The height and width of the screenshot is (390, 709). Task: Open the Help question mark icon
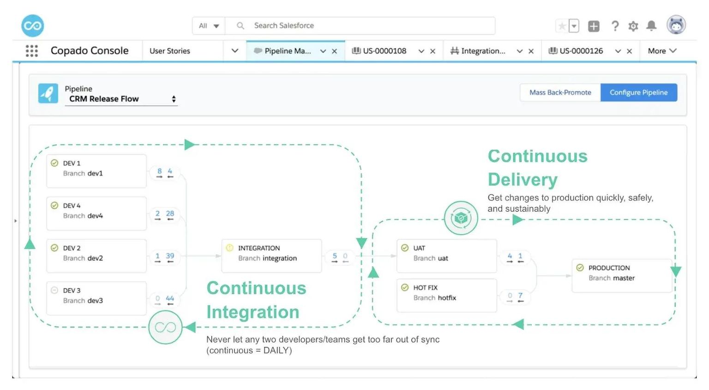pyautogui.click(x=615, y=26)
